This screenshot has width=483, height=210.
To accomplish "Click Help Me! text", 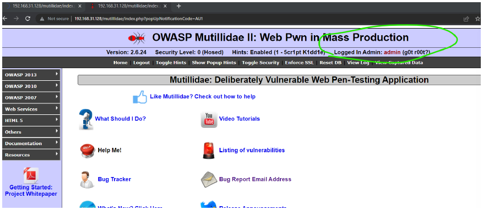I will coord(110,150).
